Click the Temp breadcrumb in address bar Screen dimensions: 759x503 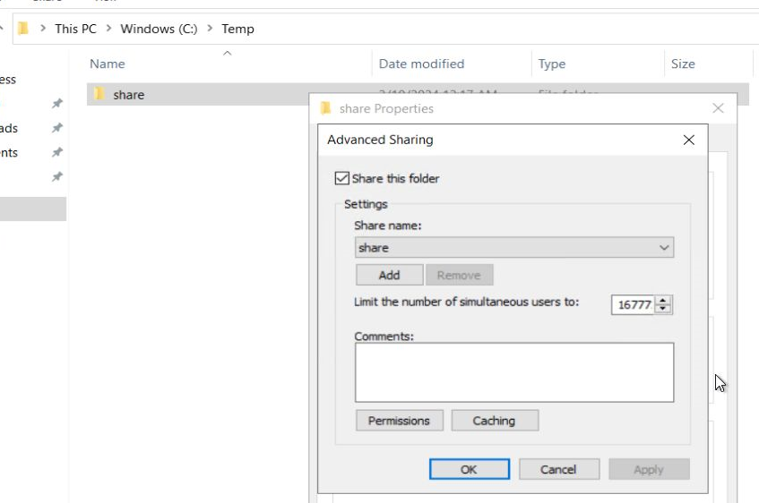pos(237,29)
